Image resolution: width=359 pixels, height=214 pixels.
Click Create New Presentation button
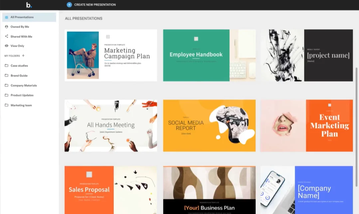coord(95,5)
